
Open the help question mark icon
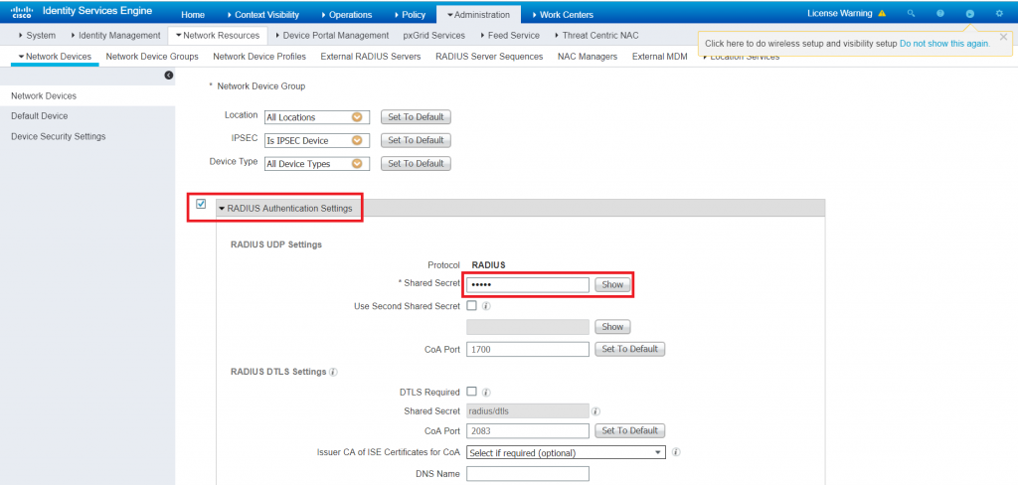click(939, 14)
